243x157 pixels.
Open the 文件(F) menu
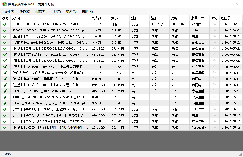pyautogui.click(x=9, y=12)
